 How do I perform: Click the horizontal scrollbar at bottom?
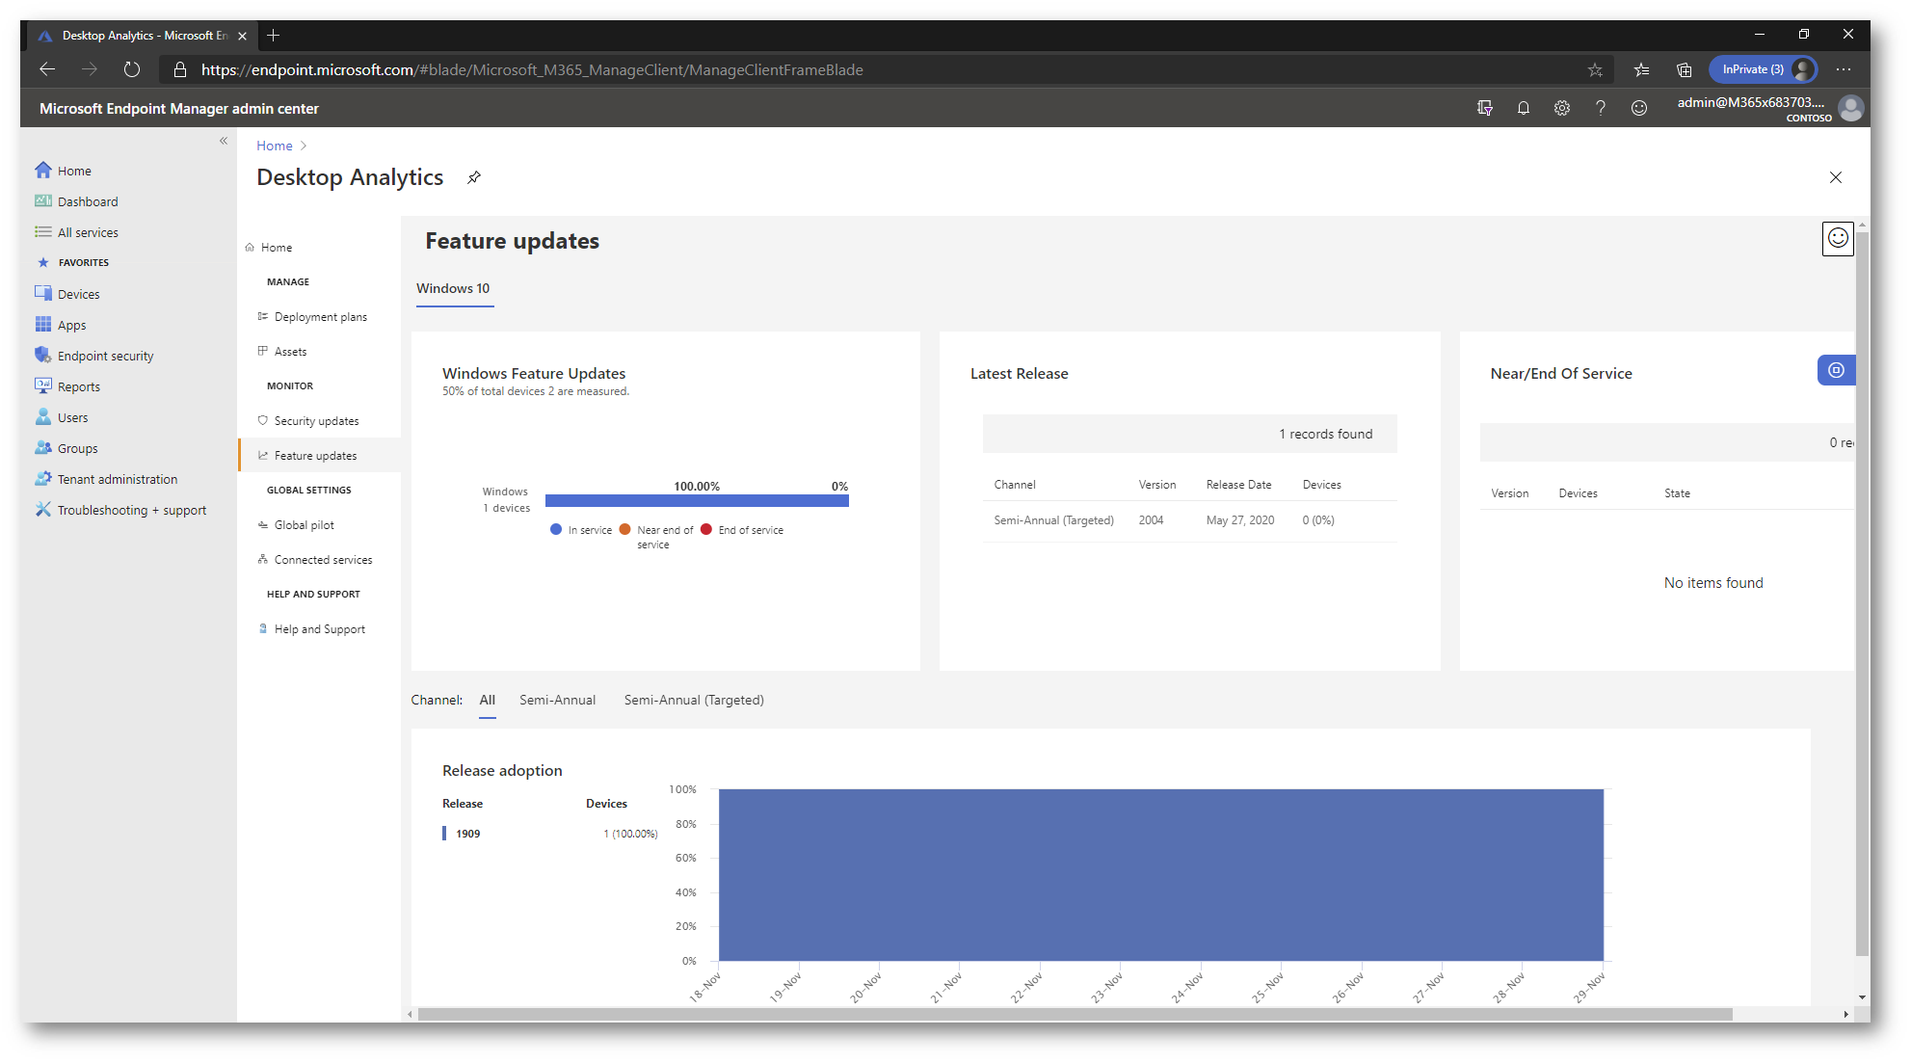tap(1075, 1014)
